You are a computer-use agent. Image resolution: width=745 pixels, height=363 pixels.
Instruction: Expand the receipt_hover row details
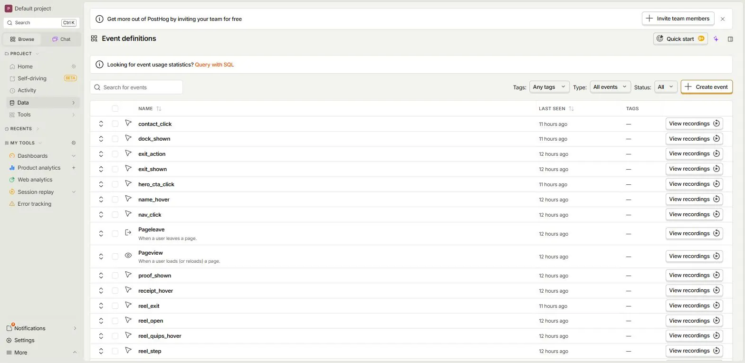coord(101,291)
